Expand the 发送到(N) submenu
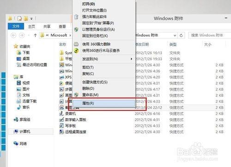 131,59
